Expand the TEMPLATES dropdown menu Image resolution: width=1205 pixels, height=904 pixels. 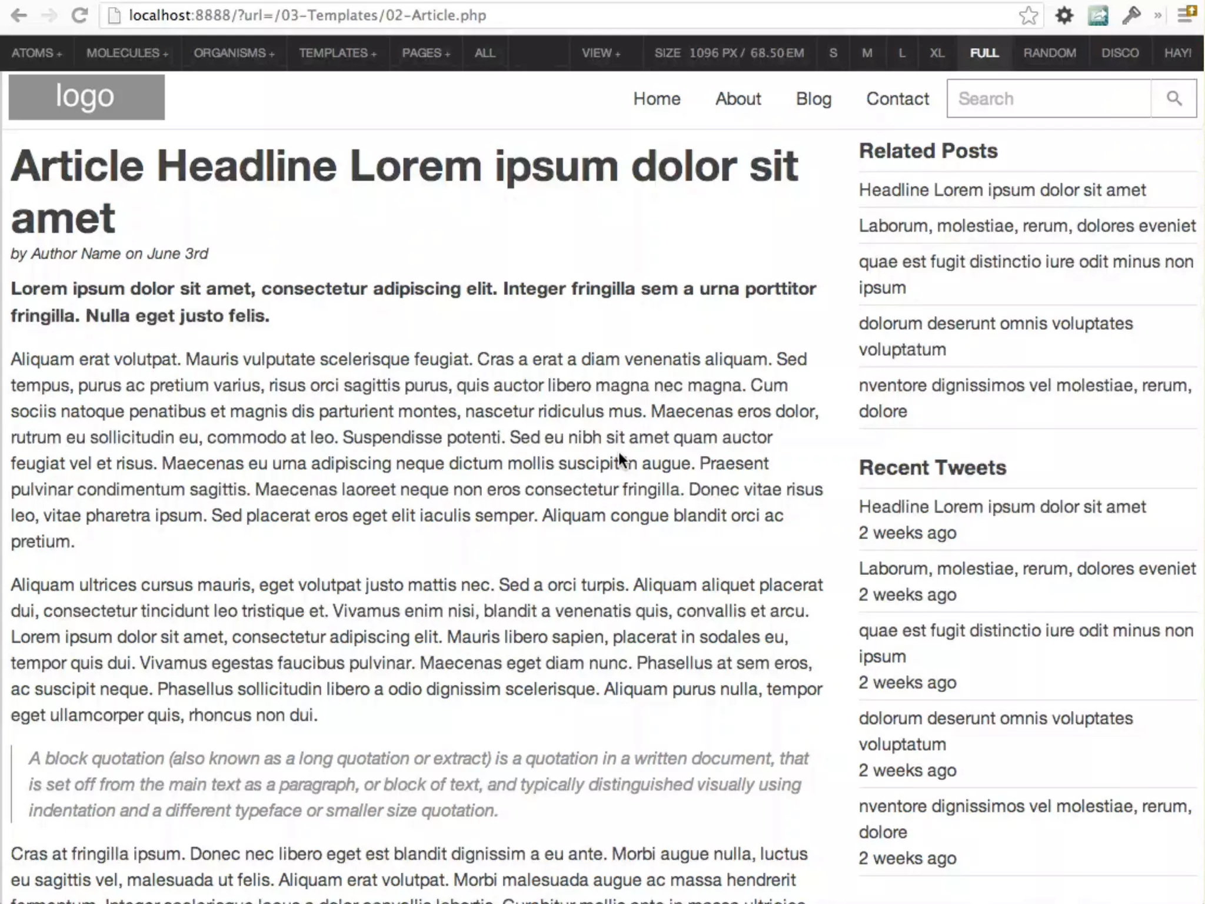point(337,53)
